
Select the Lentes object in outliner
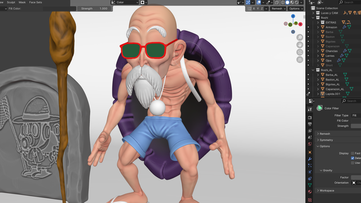(330, 56)
